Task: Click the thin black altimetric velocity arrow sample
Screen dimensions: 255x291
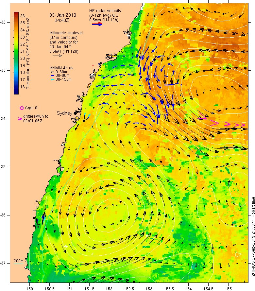Action: pos(57,56)
